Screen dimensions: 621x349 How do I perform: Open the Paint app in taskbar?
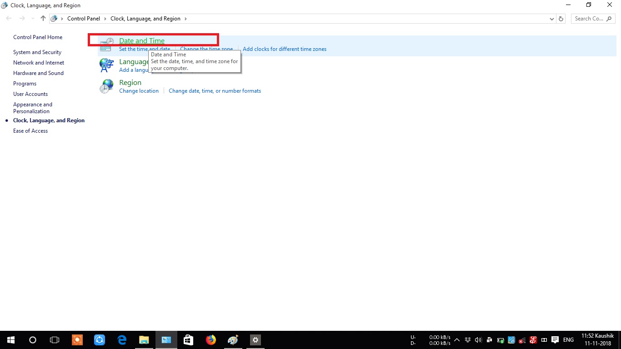233,340
